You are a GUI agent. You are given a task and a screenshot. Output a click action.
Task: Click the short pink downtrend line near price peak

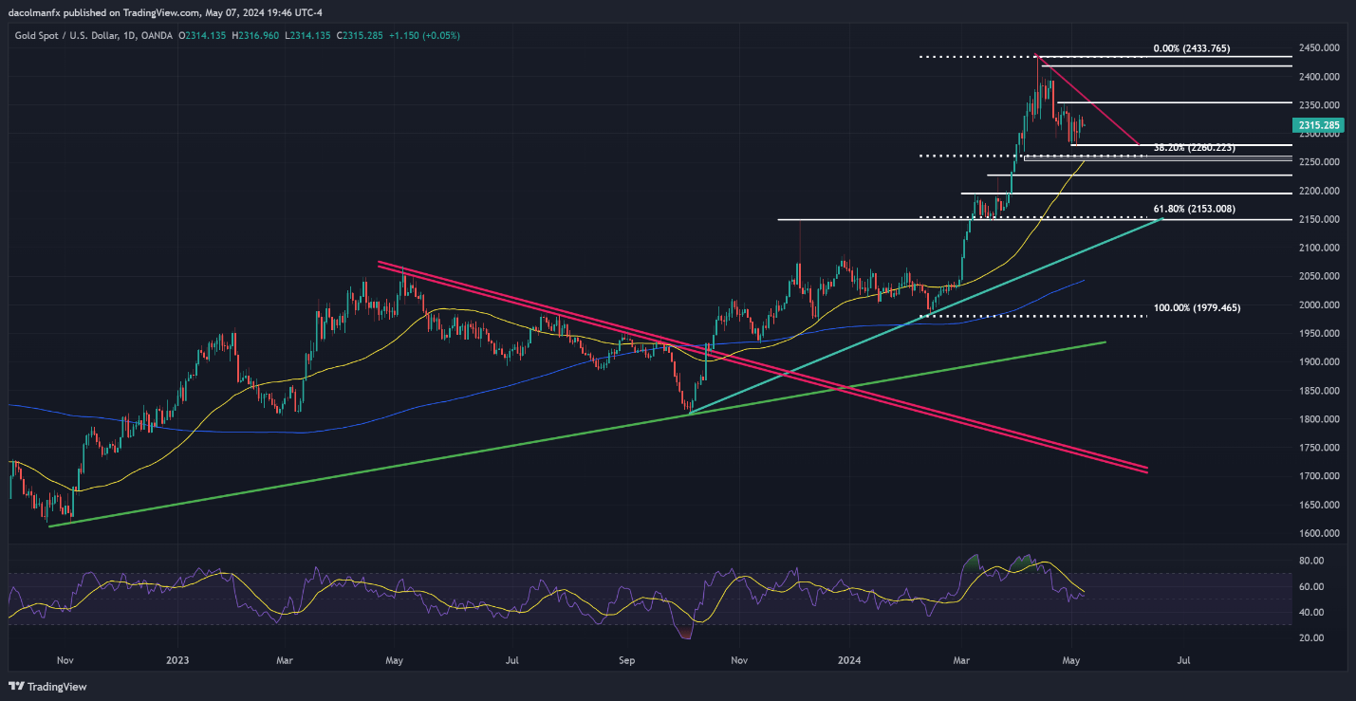1091,102
